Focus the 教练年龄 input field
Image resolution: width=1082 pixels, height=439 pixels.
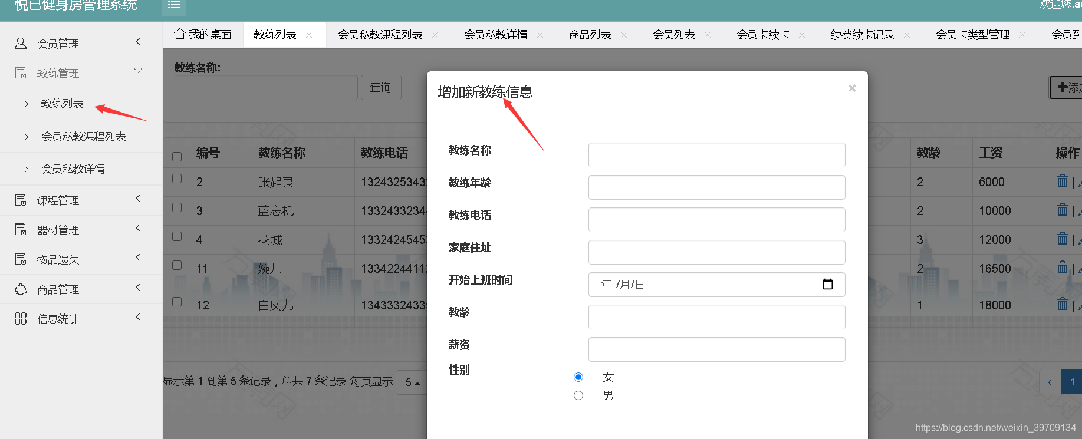point(716,187)
